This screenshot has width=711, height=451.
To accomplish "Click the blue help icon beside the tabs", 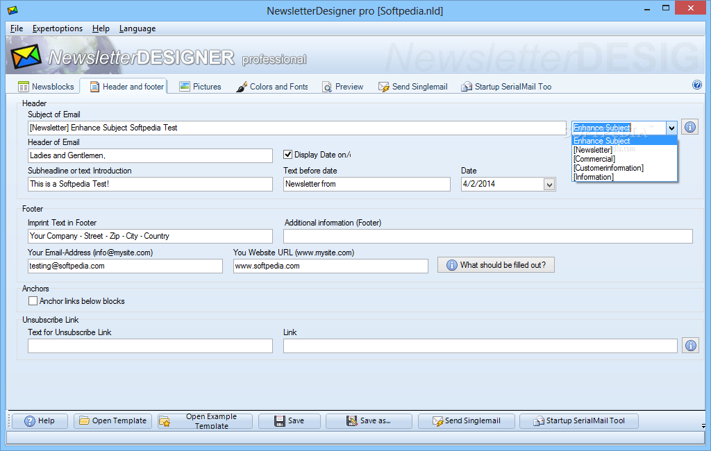I will tap(697, 85).
